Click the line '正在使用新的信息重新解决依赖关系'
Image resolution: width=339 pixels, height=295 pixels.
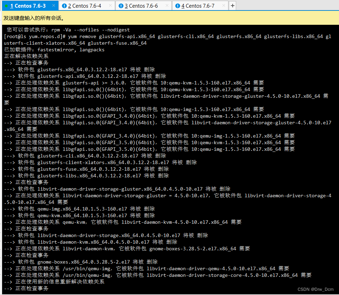coord(54,282)
